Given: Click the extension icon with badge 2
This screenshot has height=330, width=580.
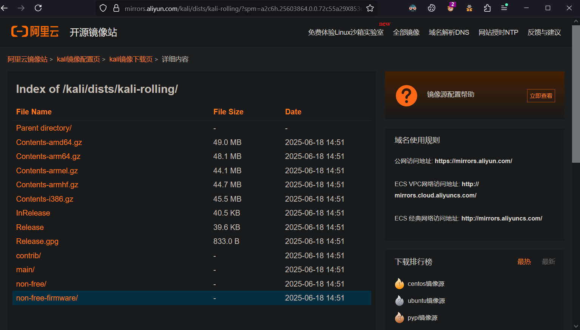Looking at the screenshot, I should pos(451,7).
